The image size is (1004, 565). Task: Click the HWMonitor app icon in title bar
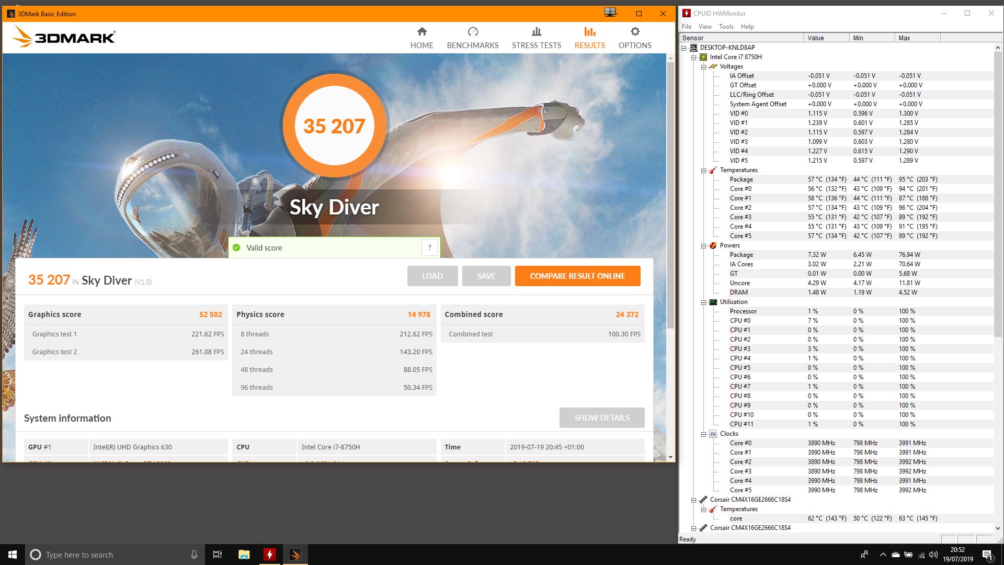coord(687,13)
